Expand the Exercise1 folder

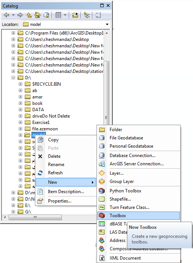pos(20,122)
